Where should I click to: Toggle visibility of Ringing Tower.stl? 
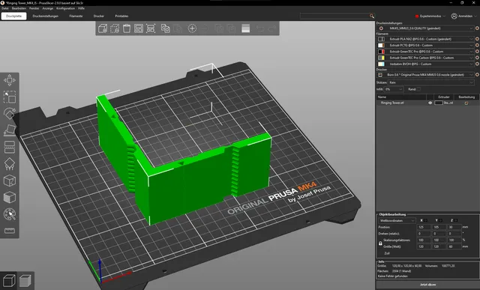coord(430,103)
